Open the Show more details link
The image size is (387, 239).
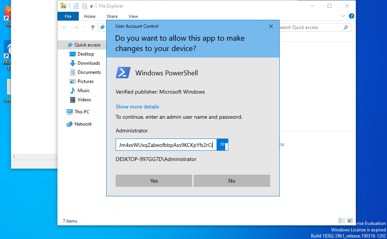tap(137, 107)
